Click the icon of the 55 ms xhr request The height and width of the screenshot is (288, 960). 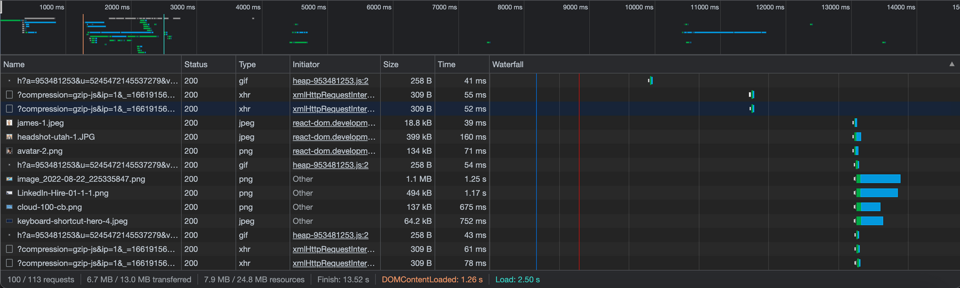[x=9, y=95]
